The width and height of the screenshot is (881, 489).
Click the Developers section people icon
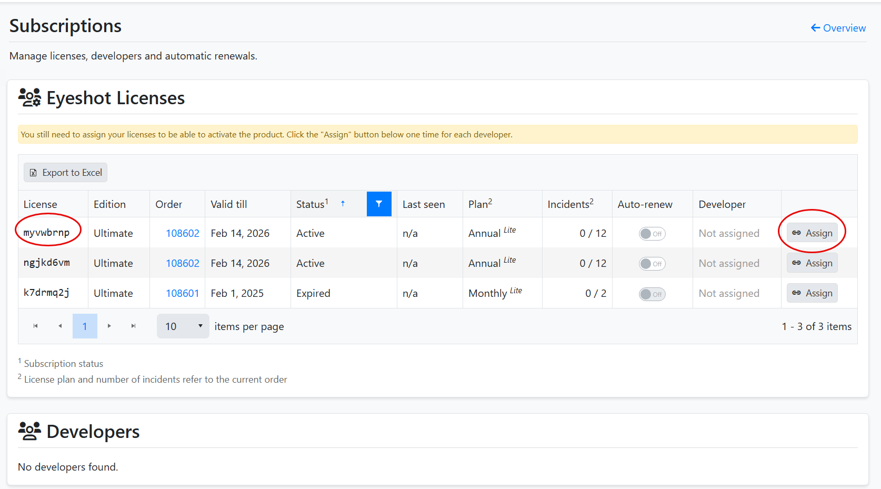pyautogui.click(x=29, y=431)
